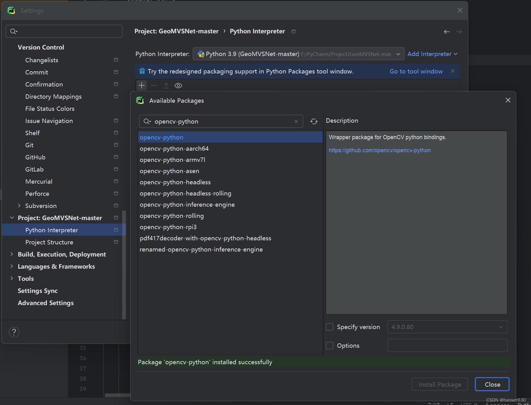Navigate back with the left arrow icon
Viewport: 531px width, 405px height.
[447, 32]
